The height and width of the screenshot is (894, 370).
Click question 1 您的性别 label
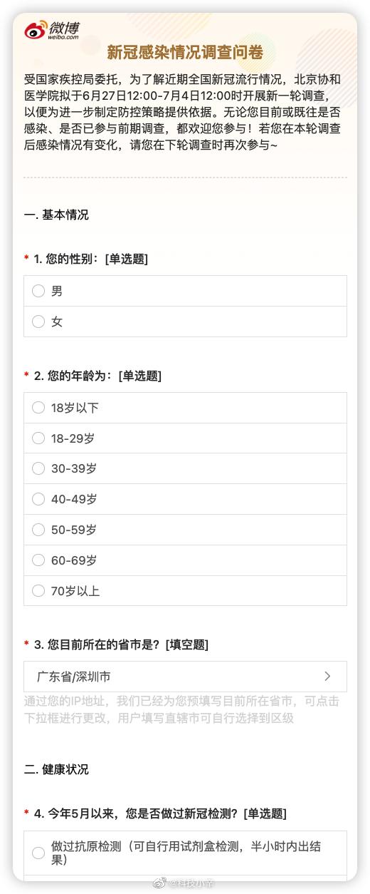pos(91,259)
